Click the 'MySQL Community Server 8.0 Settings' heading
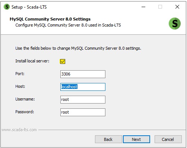The height and width of the screenshot is (148, 187). [50, 19]
